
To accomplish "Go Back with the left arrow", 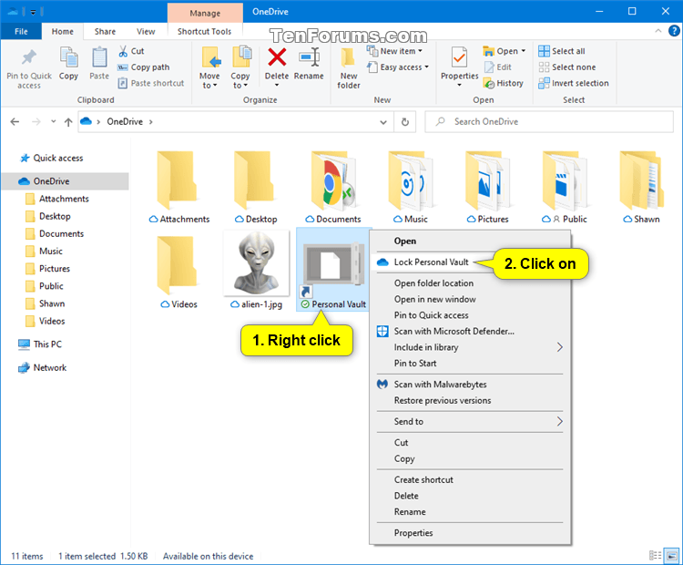I will tap(15, 121).
